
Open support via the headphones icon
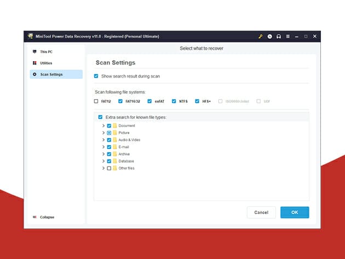click(x=279, y=37)
